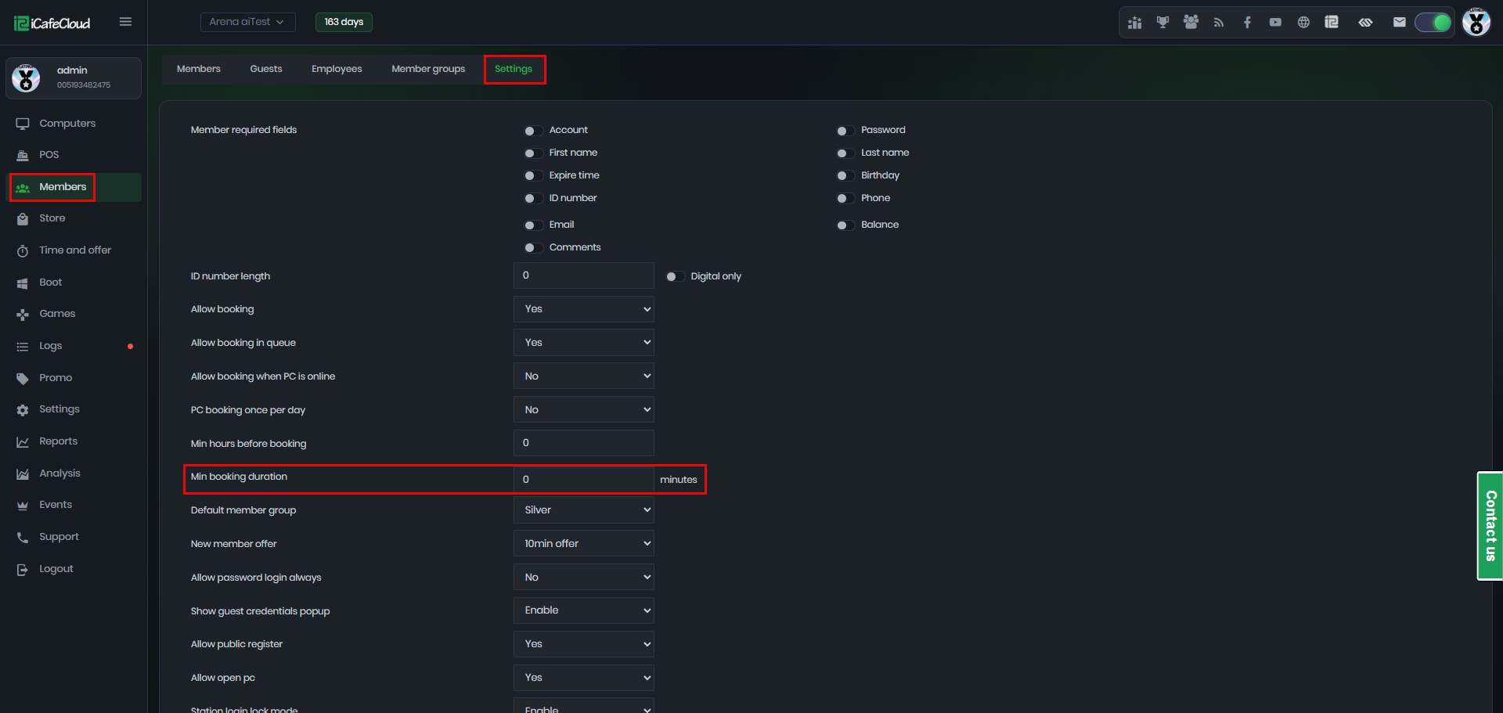
Task: Toggle the Comments required field
Action: point(533,248)
